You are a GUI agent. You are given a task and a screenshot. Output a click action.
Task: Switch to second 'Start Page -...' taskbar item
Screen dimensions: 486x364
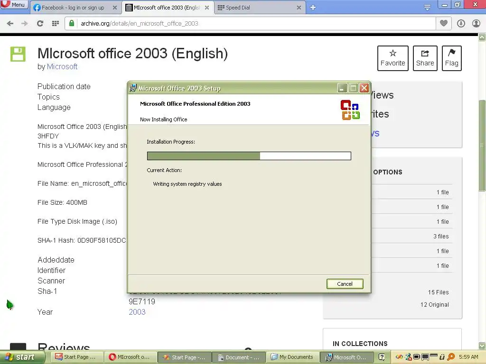(x=185, y=357)
